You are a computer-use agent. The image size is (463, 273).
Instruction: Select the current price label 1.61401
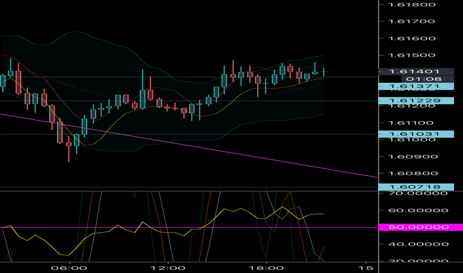click(415, 71)
